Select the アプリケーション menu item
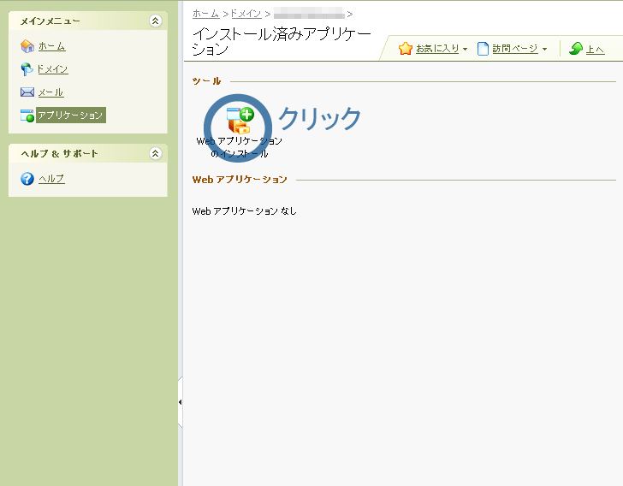This screenshot has height=486, width=623. tap(71, 116)
